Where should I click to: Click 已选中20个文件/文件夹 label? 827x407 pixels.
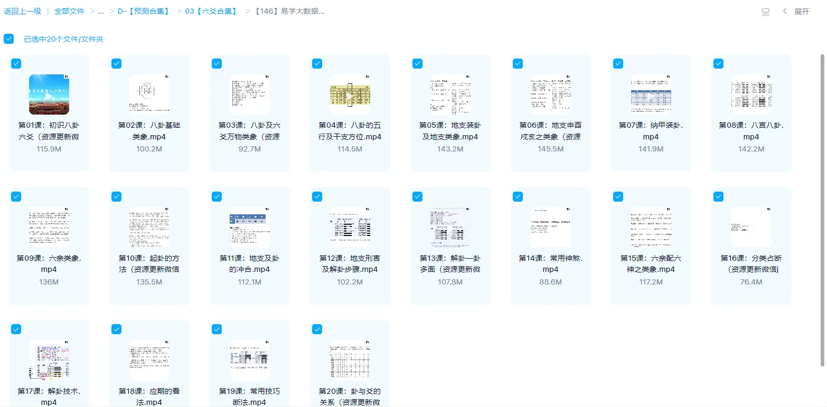[63, 39]
